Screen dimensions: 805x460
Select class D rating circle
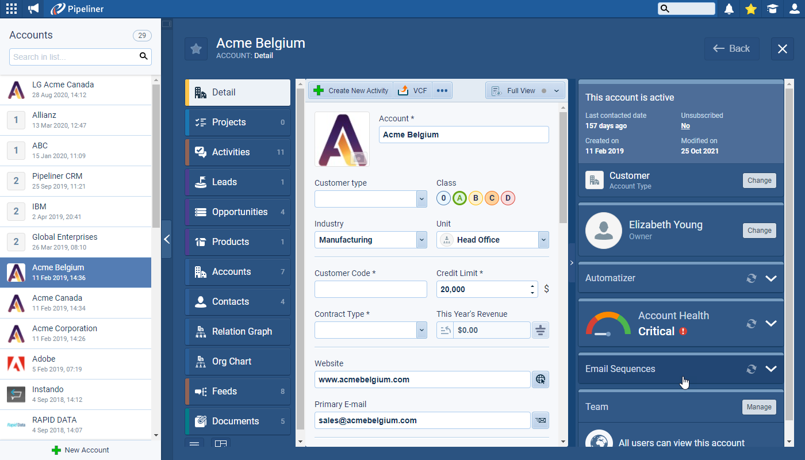507,198
